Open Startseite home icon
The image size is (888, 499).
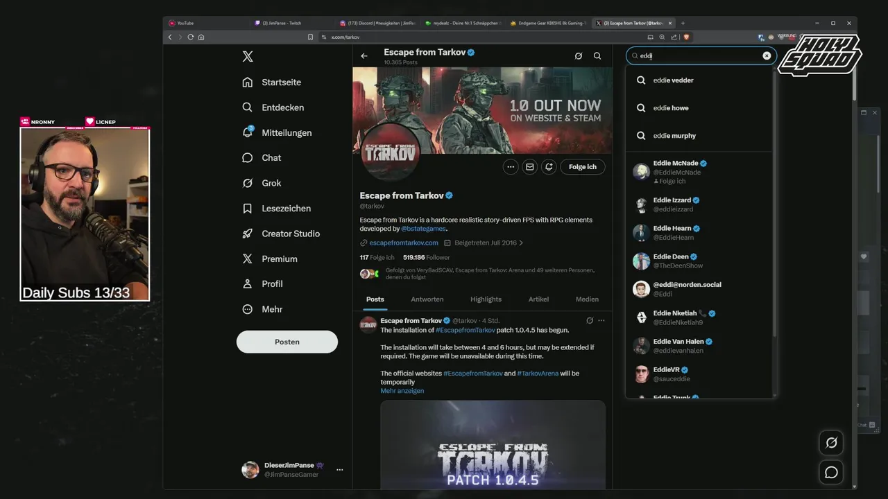click(248, 82)
